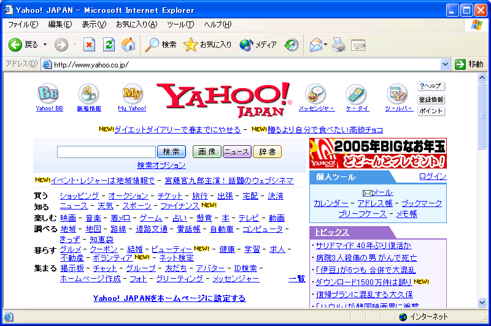Click the Internet zone globe icon
Screen dimensions: 491x326
[403, 317]
